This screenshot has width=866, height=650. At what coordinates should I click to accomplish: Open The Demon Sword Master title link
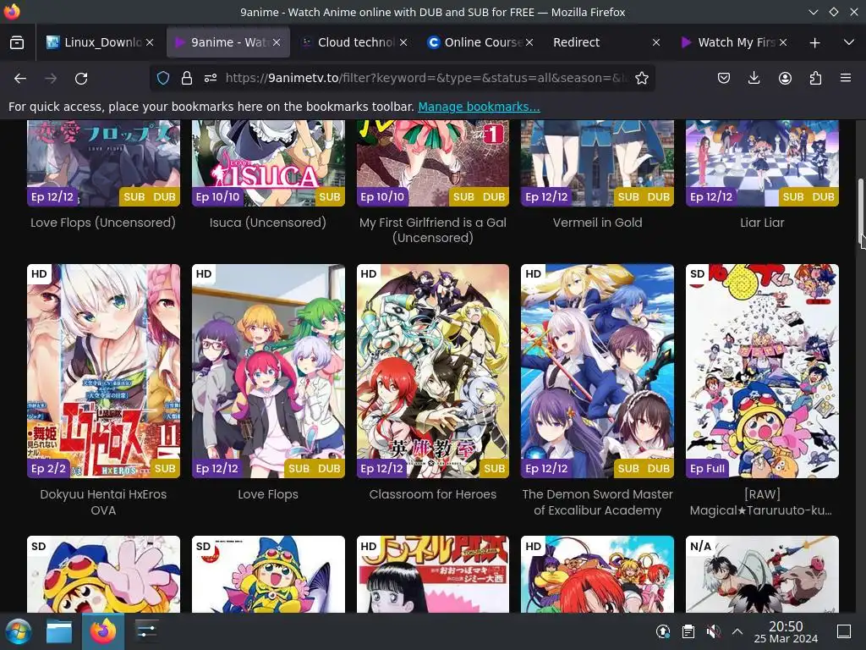[x=598, y=502]
